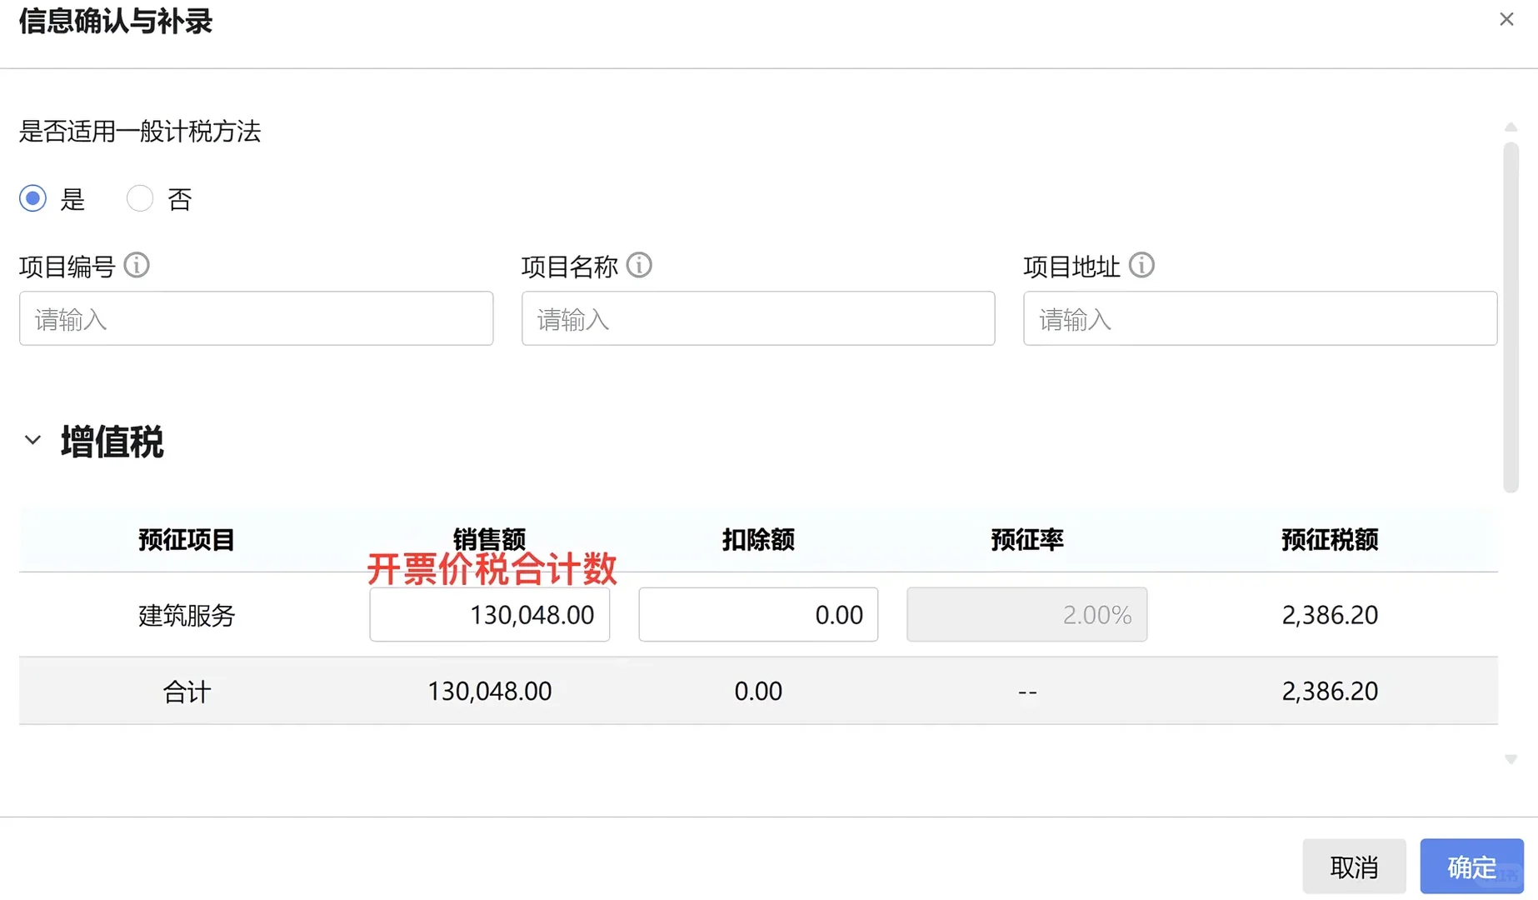This screenshot has width=1538, height=900.
Task: Close the 信息确认与补录 dialog
Action: coord(1506,18)
